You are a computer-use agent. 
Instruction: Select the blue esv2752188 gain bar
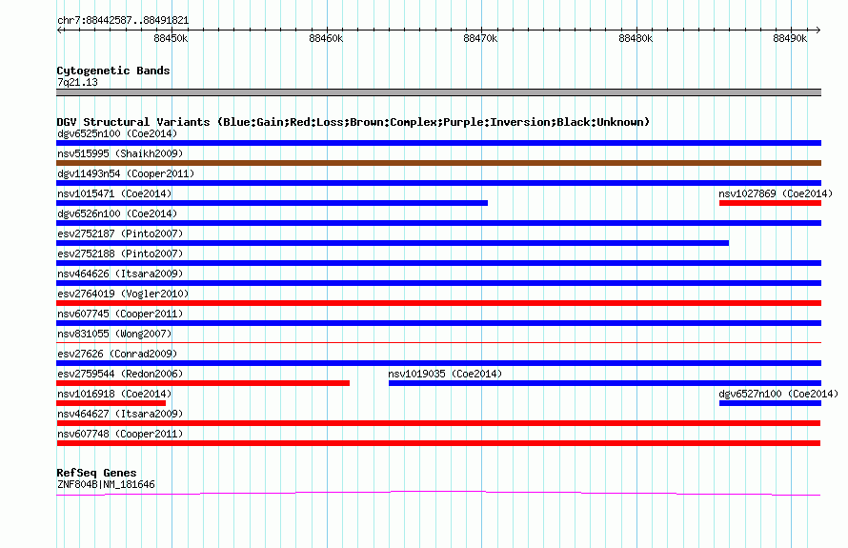(438, 263)
